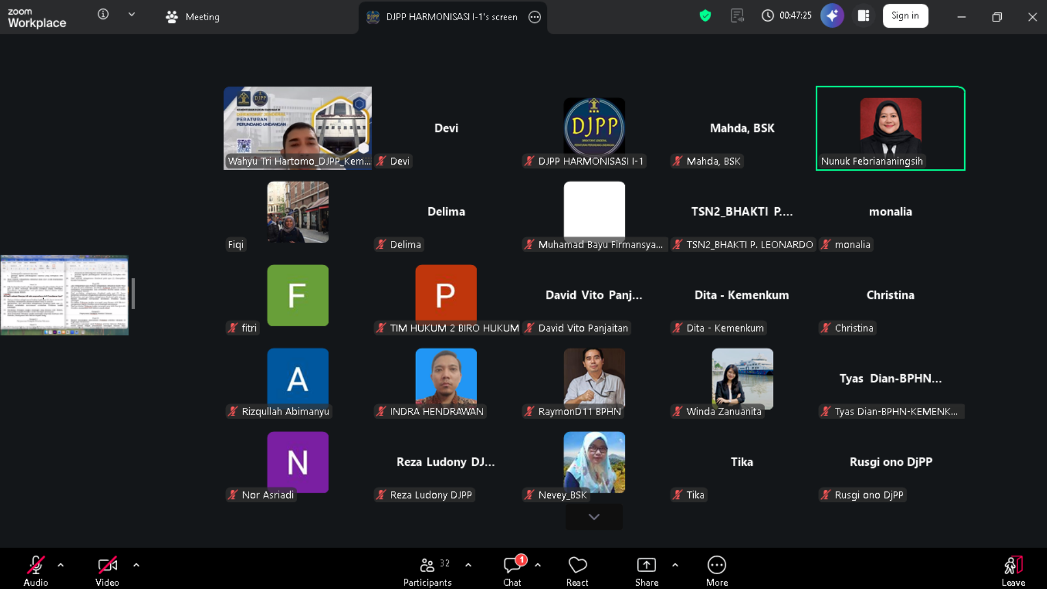Expand the dropdown next to meeting info
Screen dimensions: 1047x589
click(x=131, y=15)
